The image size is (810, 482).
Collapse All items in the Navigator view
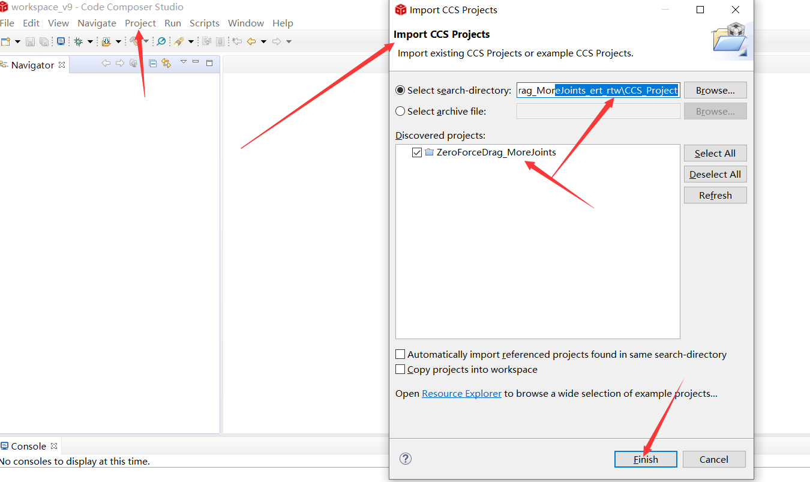(x=152, y=63)
